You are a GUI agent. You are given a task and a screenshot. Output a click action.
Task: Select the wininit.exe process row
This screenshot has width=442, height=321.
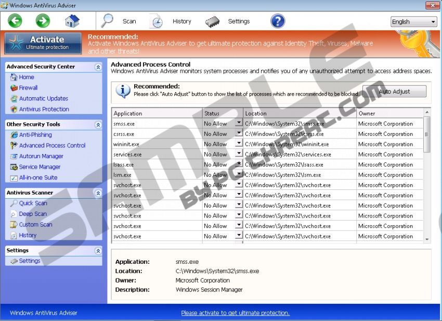pyautogui.click(x=267, y=144)
